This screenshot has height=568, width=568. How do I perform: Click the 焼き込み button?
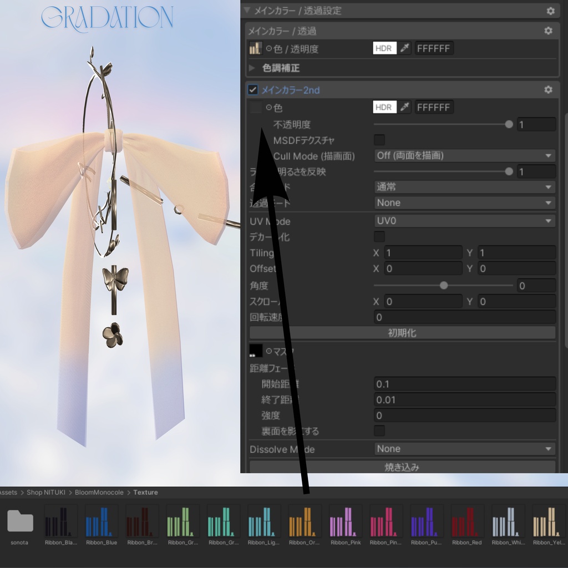coord(403,467)
